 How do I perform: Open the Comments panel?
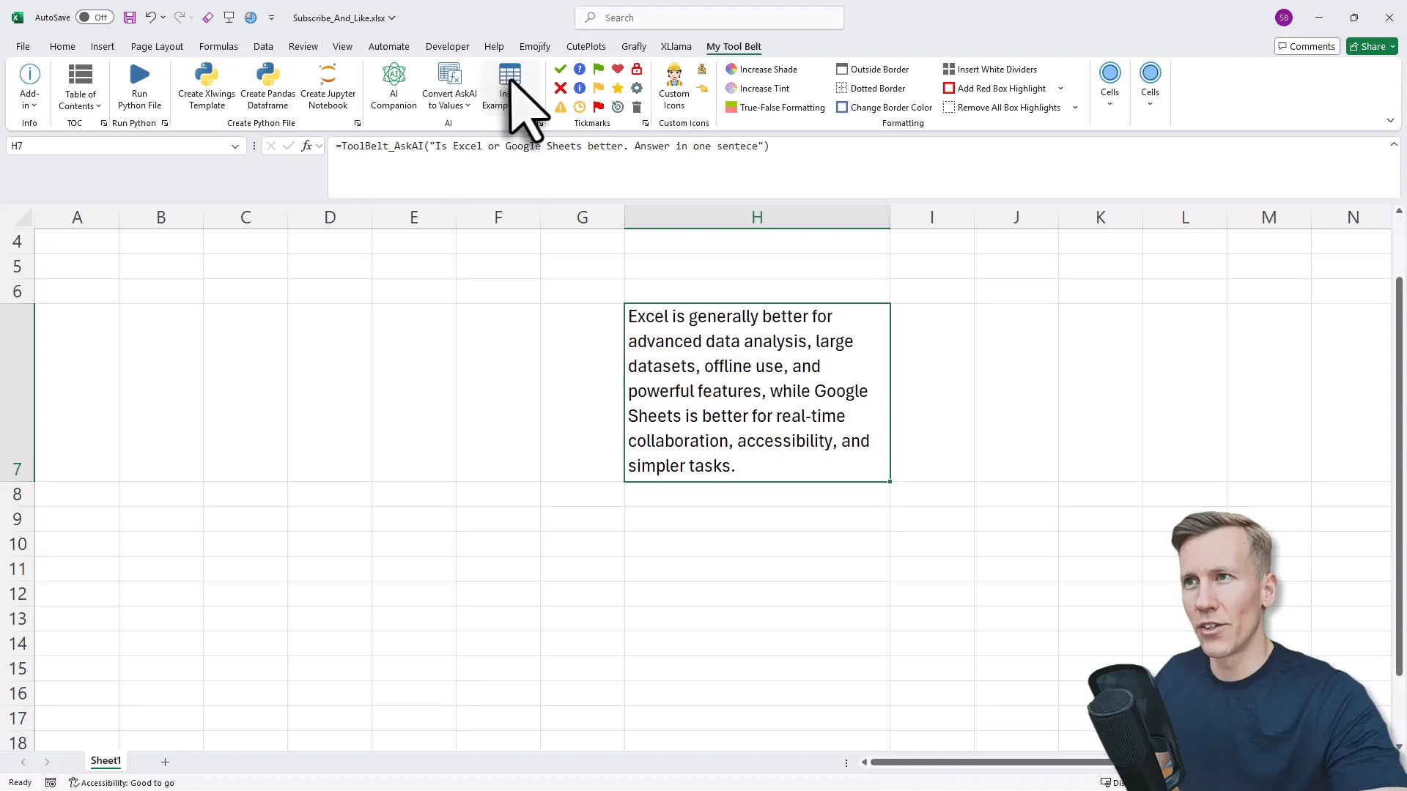[1307, 46]
